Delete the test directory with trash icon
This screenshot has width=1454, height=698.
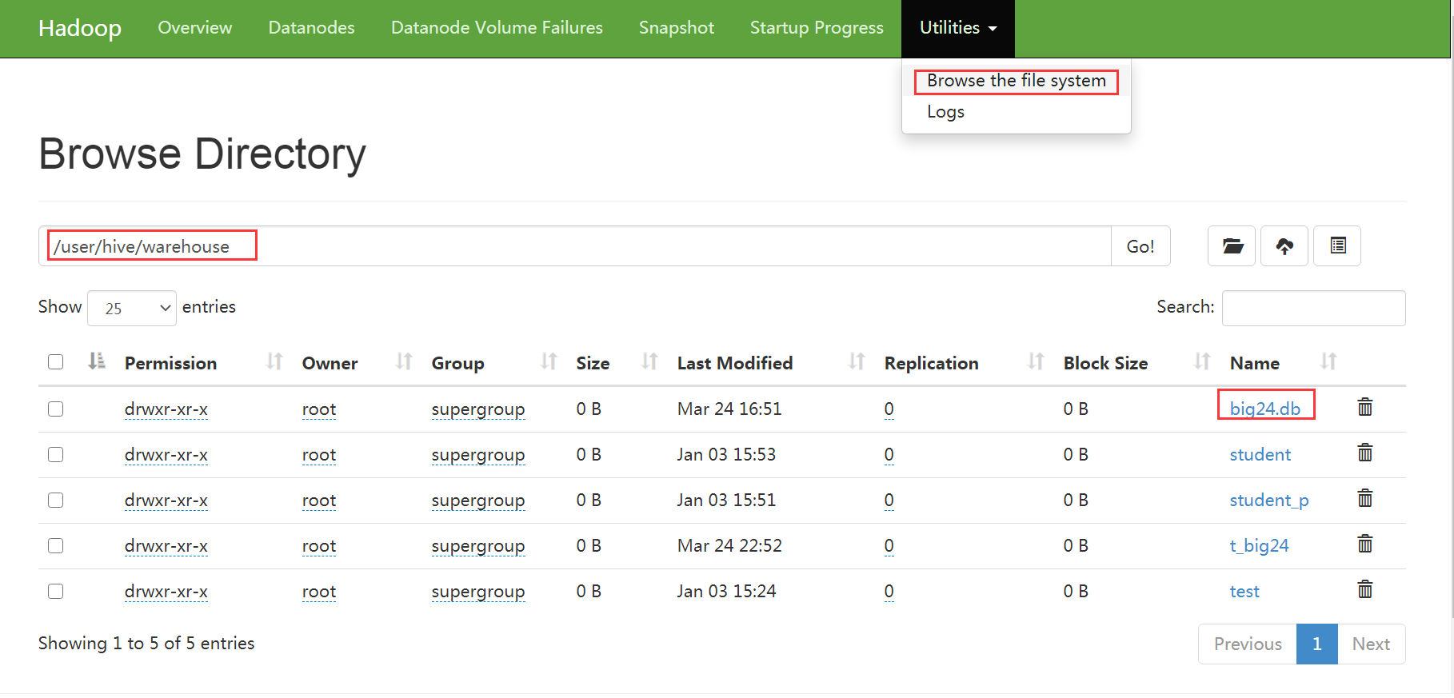[x=1365, y=590]
